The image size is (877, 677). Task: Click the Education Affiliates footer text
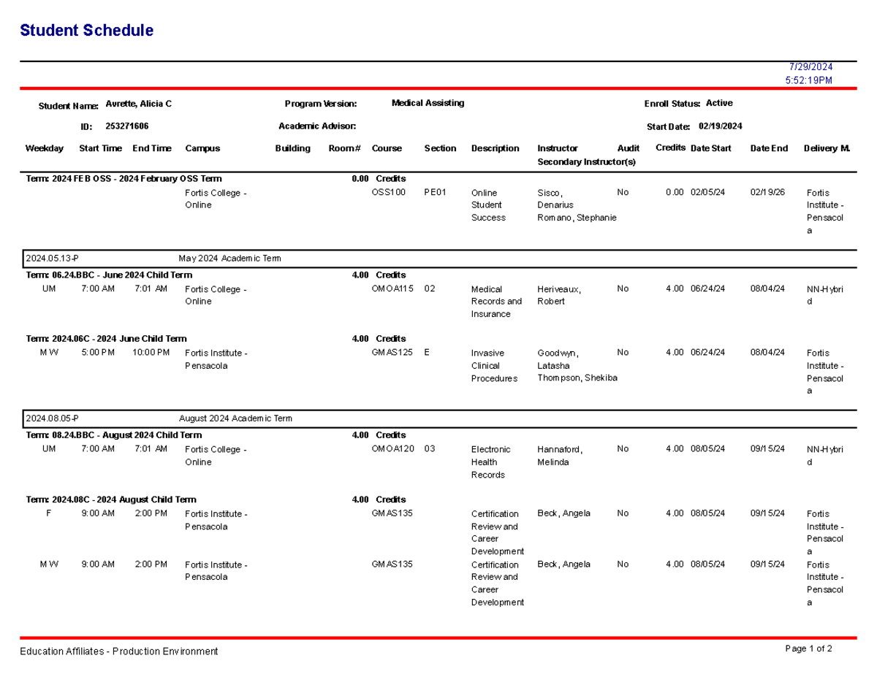click(x=118, y=651)
